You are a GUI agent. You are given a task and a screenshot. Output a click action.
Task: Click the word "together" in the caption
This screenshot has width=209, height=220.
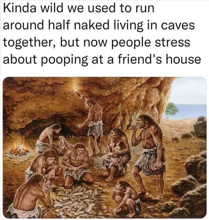pos(27,42)
